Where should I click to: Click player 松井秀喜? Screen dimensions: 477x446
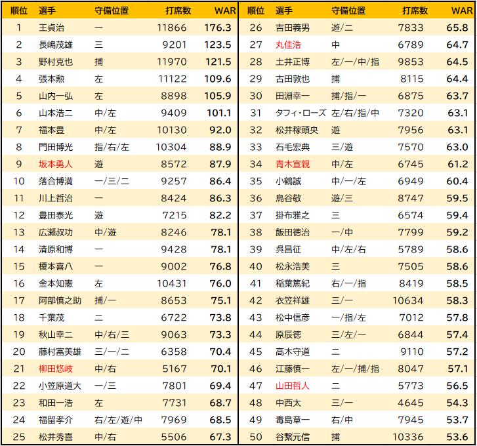tap(56, 436)
